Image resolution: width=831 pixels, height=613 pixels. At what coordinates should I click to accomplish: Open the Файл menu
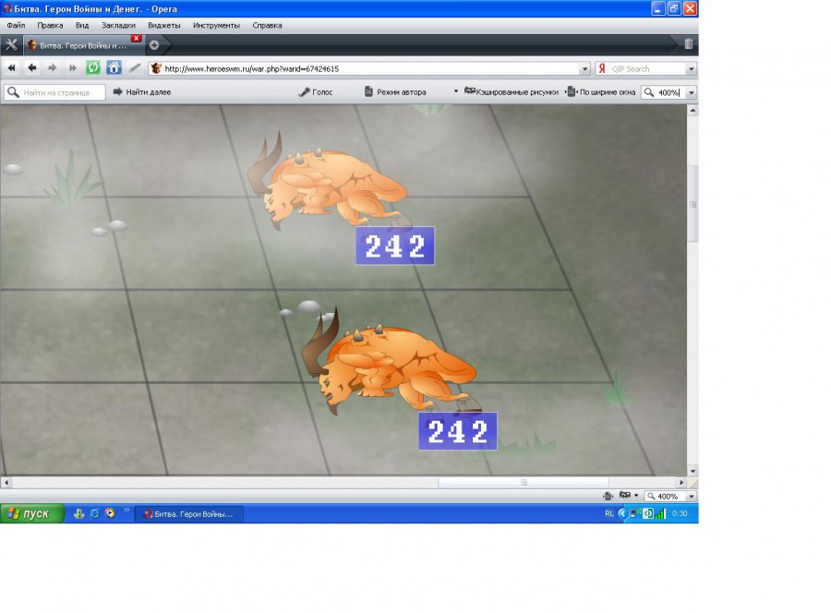16,26
